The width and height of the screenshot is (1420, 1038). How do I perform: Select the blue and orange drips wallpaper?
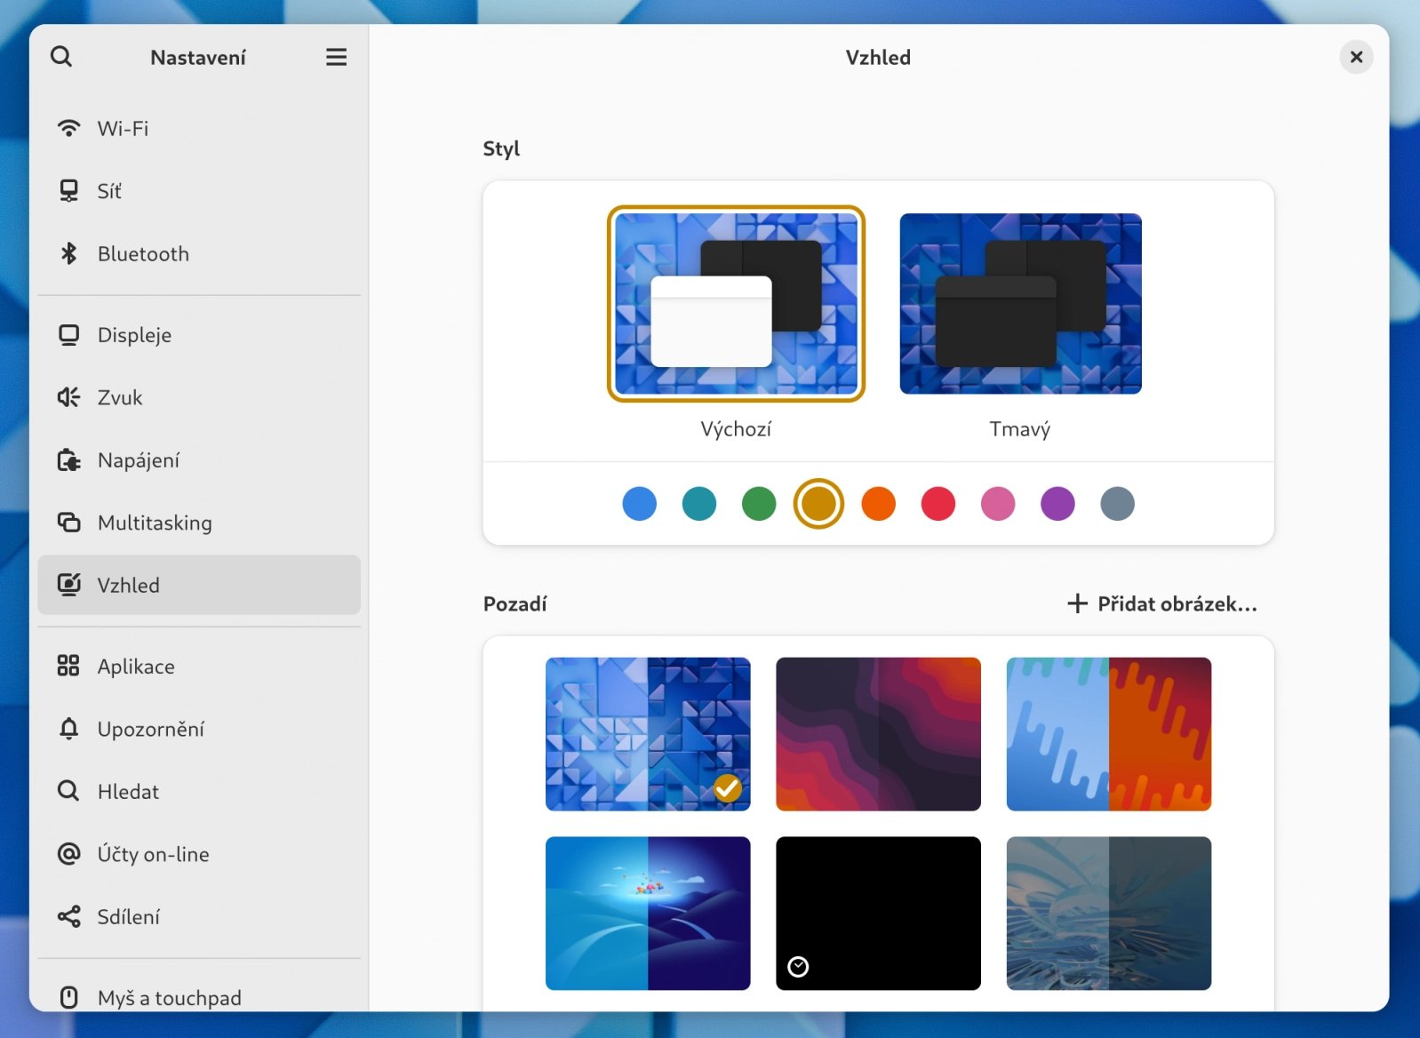[1109, 734]
